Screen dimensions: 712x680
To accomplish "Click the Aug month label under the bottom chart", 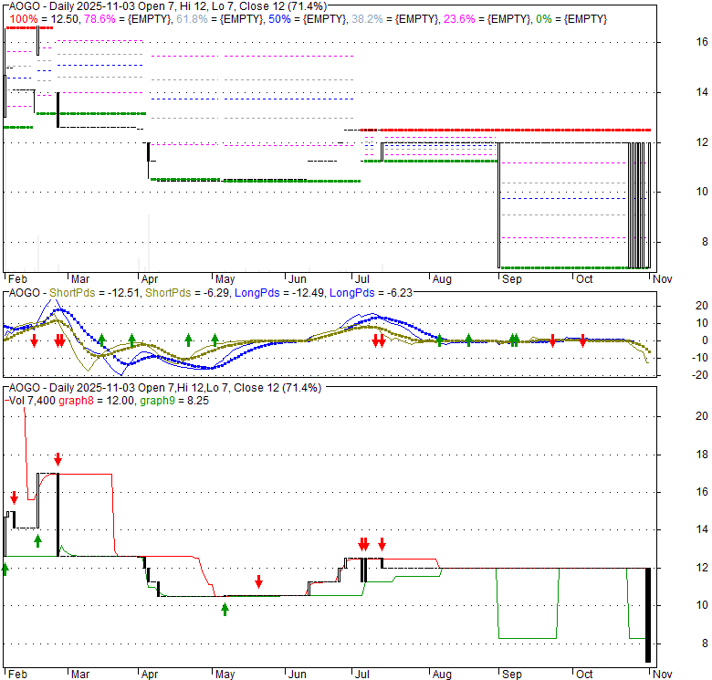I will click(x=442, y=675).
